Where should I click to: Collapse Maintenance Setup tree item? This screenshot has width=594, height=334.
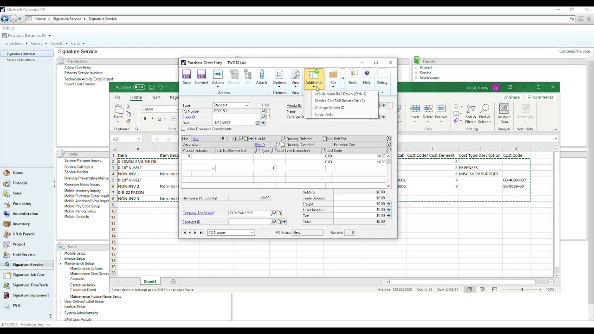click(61, 263)
